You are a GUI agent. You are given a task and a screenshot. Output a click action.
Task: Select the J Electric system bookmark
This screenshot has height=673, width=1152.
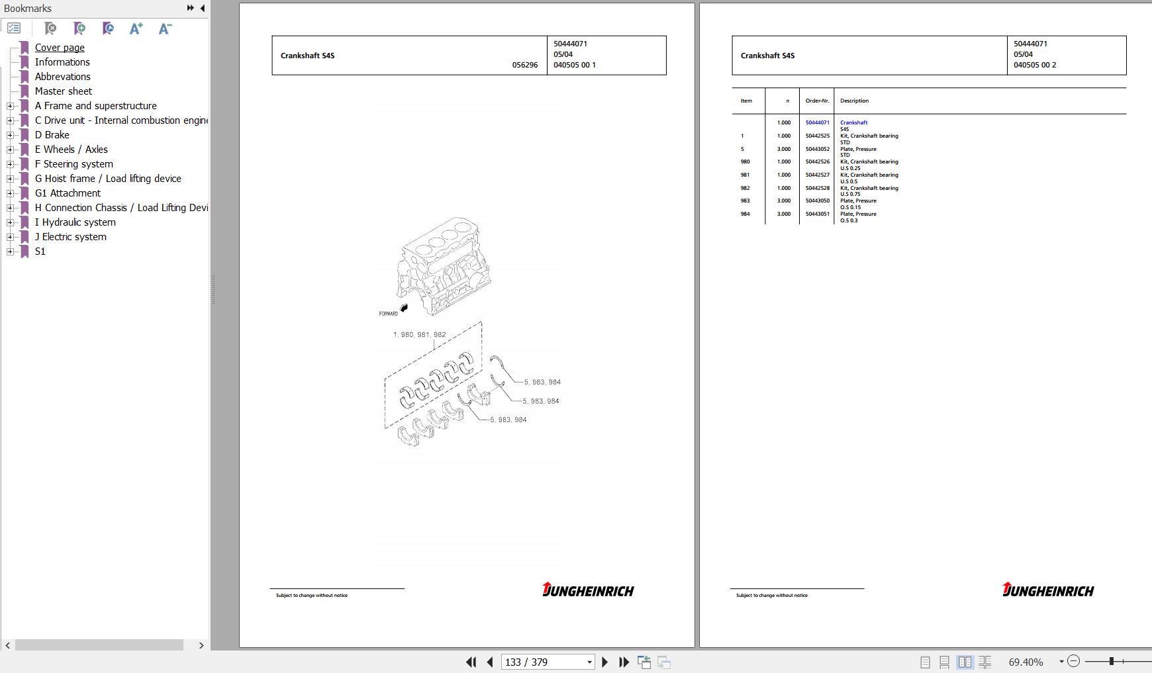click(71, 237)
